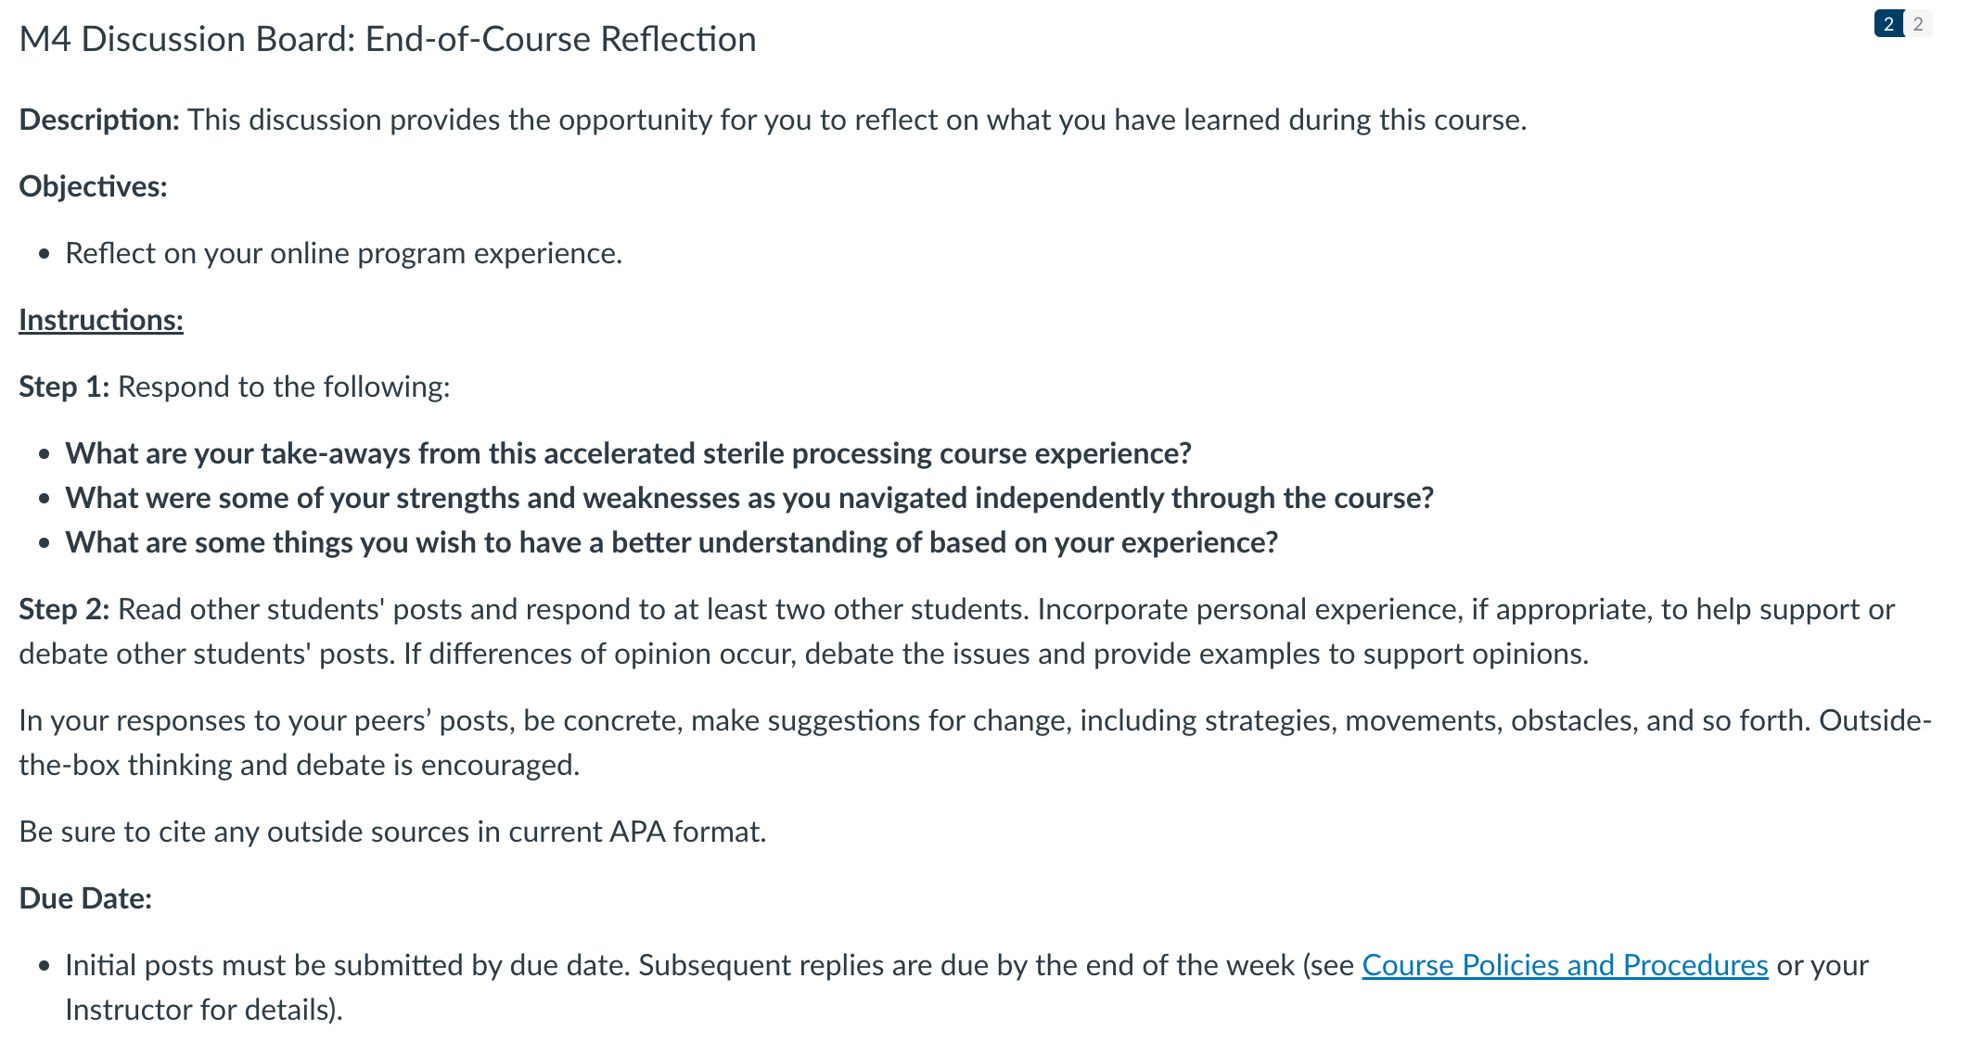Open the Course Policies and Procedures link
The height and width of the screenshot is (1055, 1970).
pyautogui.click(x=1565, y=965)
